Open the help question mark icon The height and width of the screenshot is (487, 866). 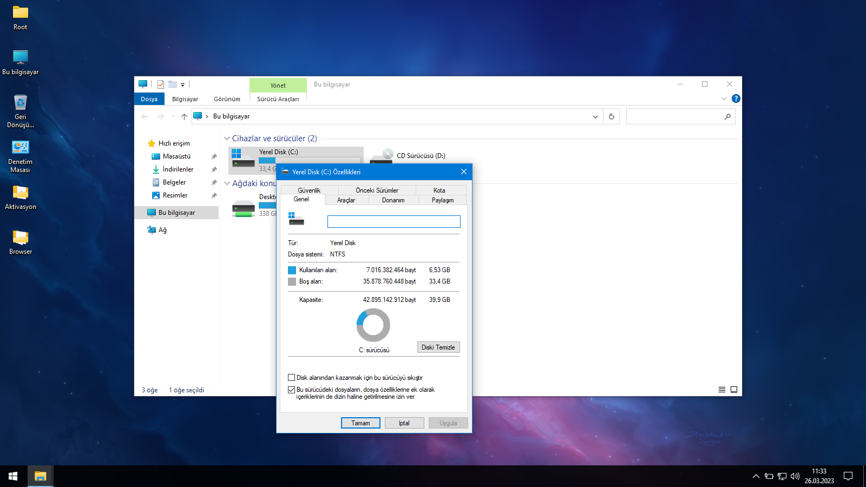(736, 98)
